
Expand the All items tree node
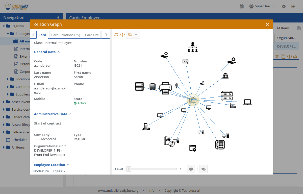(4, 147)
